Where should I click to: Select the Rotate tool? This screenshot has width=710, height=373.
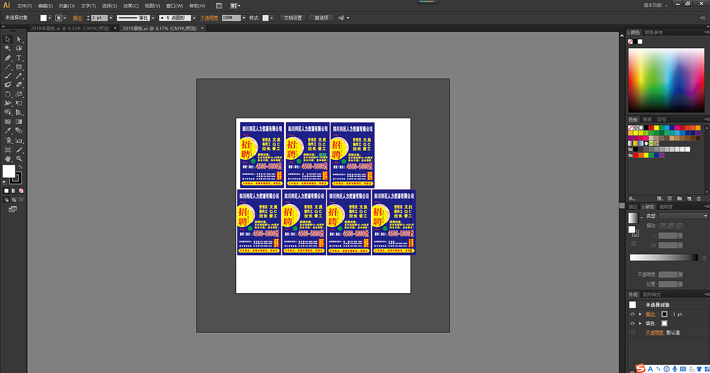point(8,94)
